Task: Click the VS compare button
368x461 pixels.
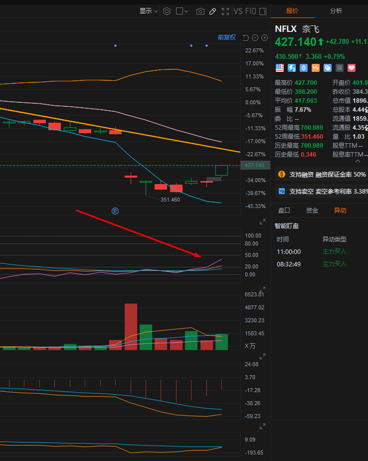Action: [x=238, y=11]
